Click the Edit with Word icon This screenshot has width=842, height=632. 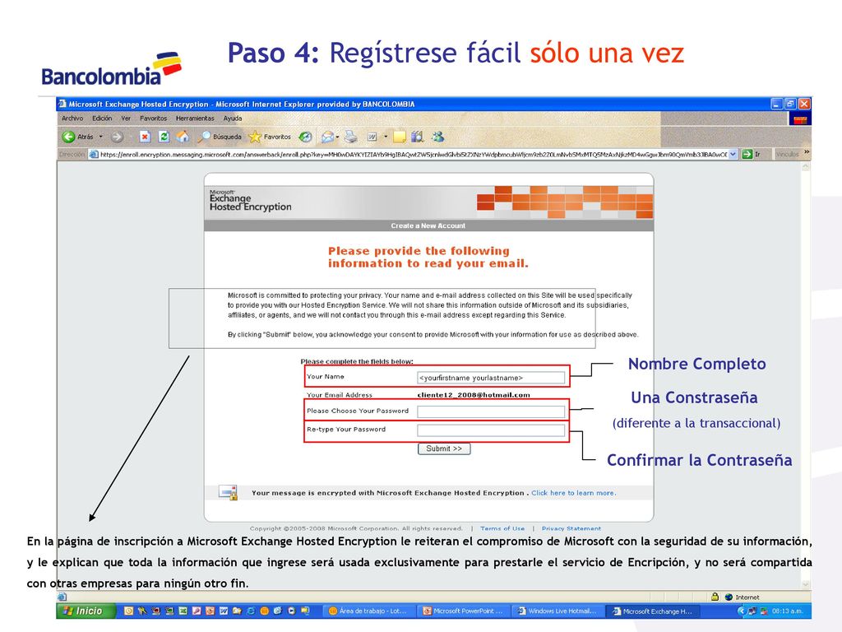click(x=372, y=137)
